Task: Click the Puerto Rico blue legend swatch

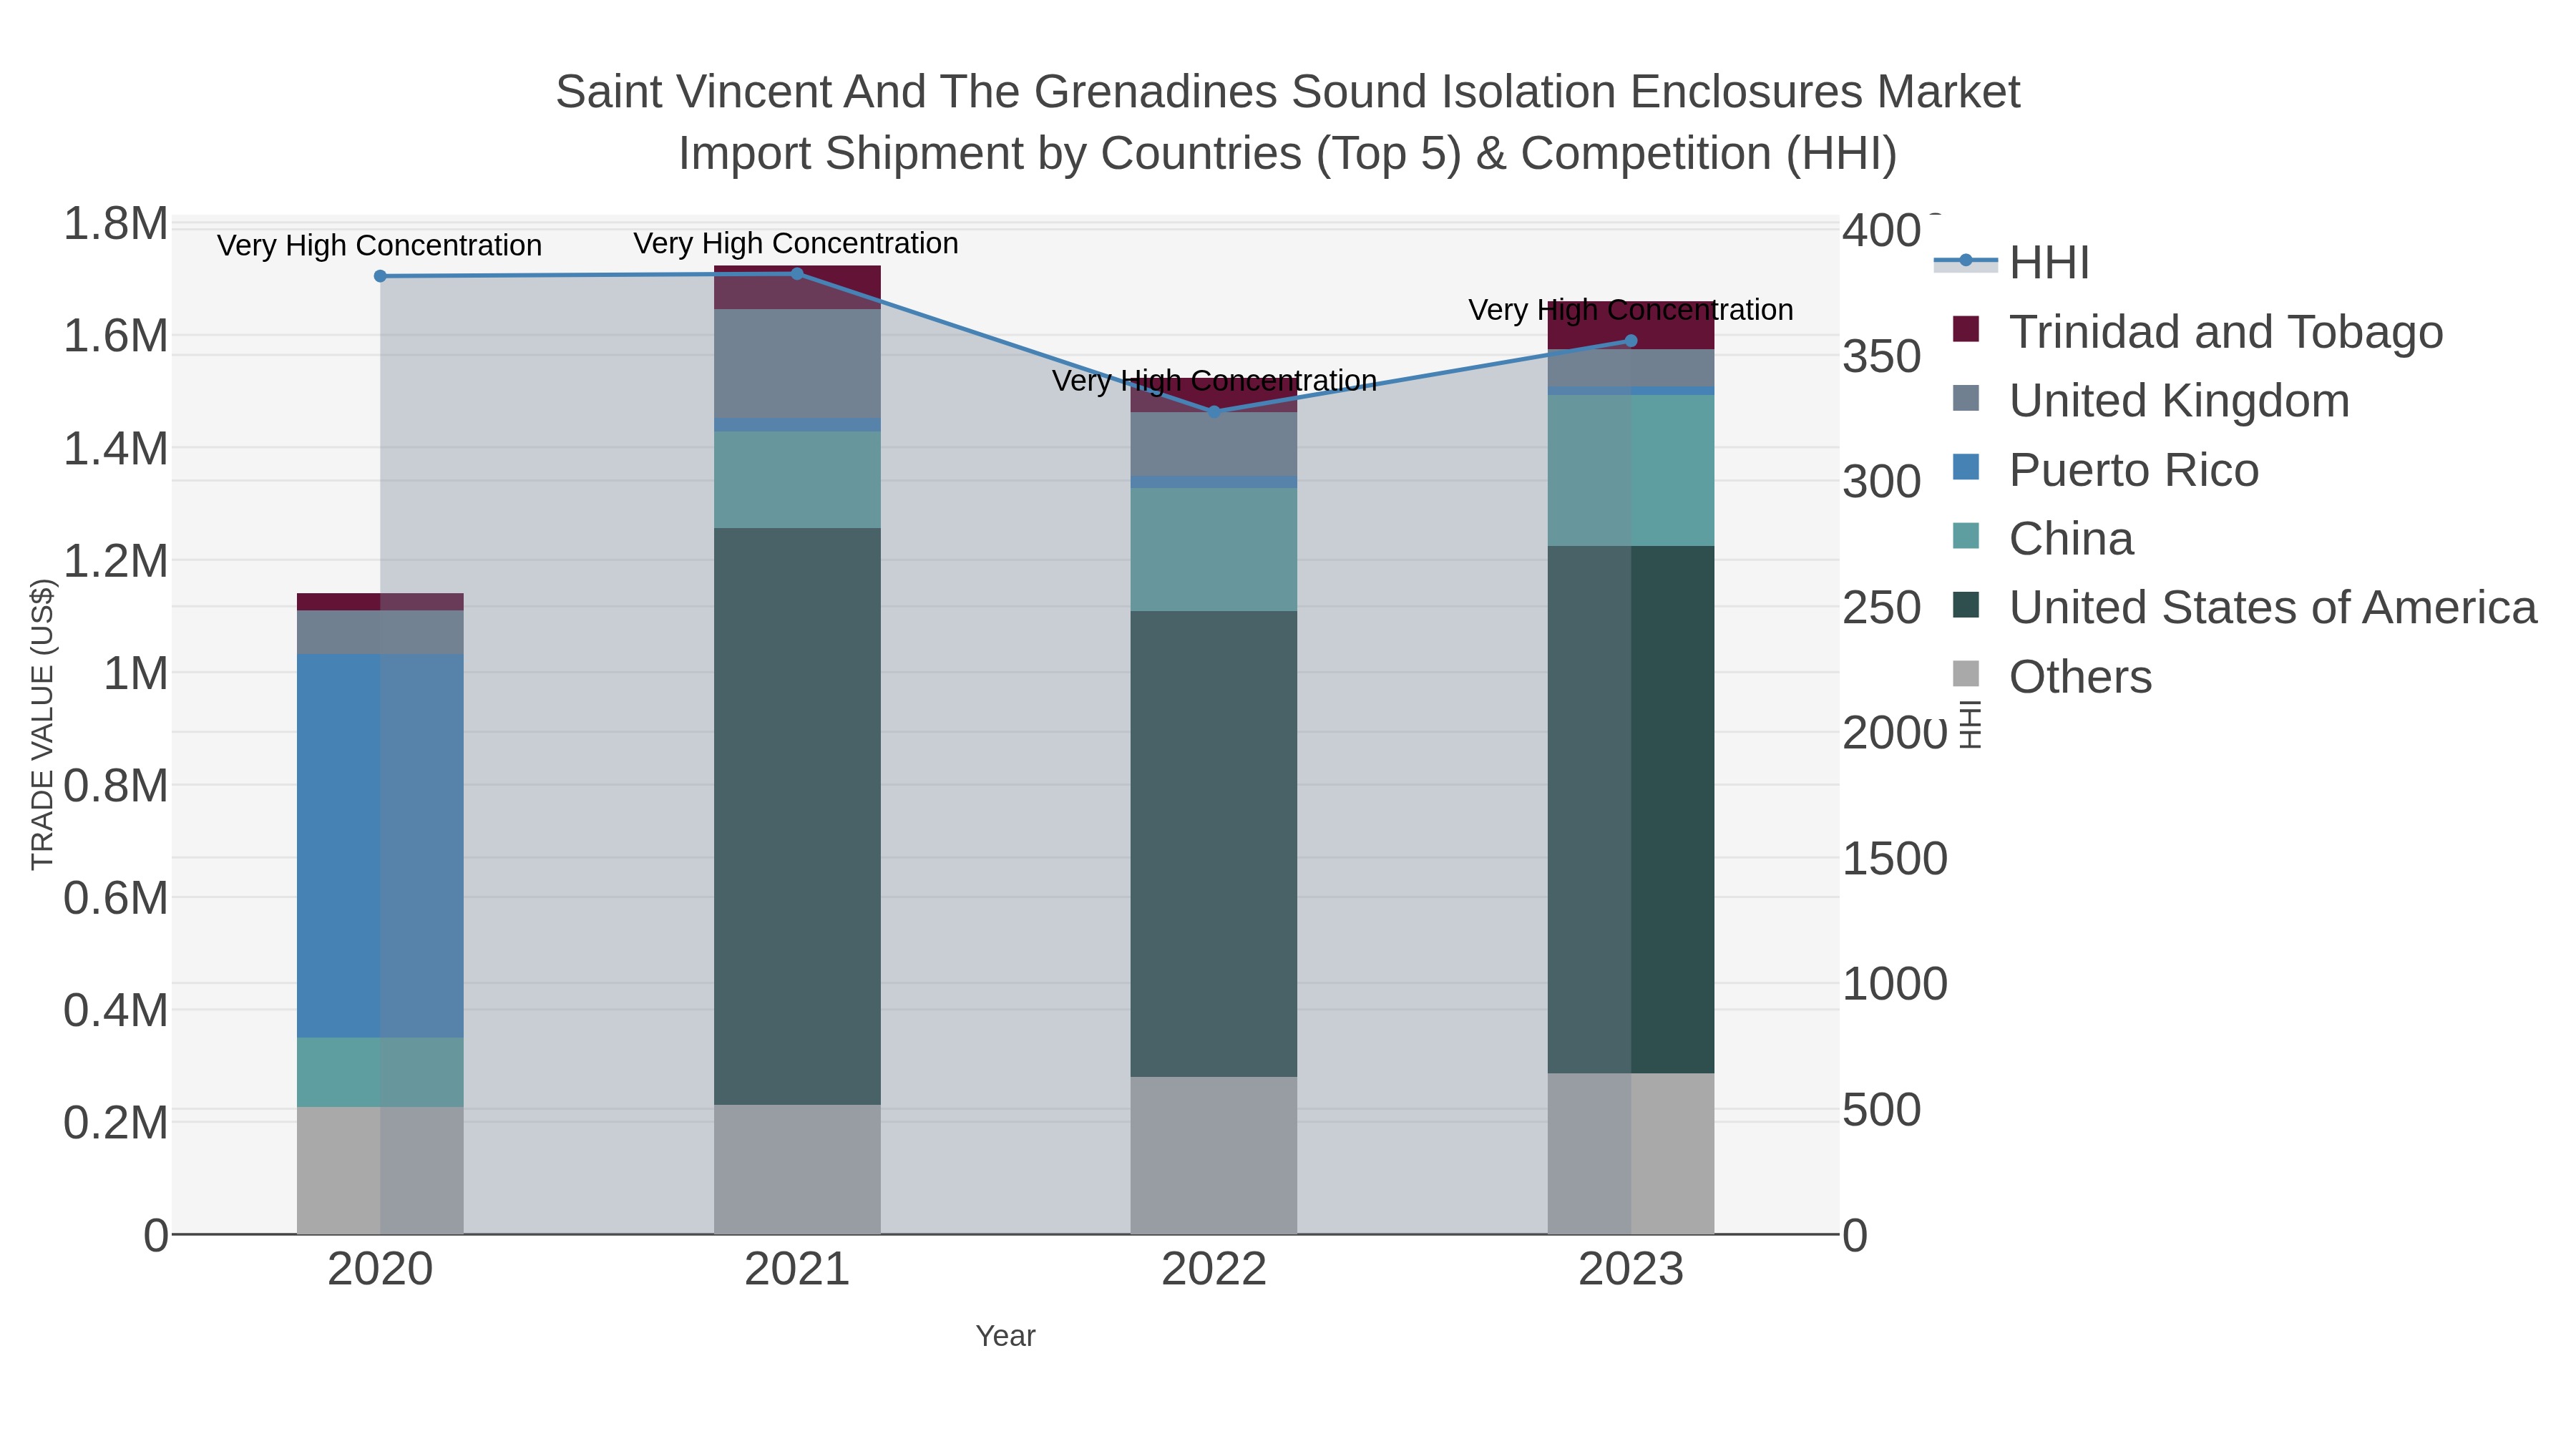Action: tap(1965, 467)
